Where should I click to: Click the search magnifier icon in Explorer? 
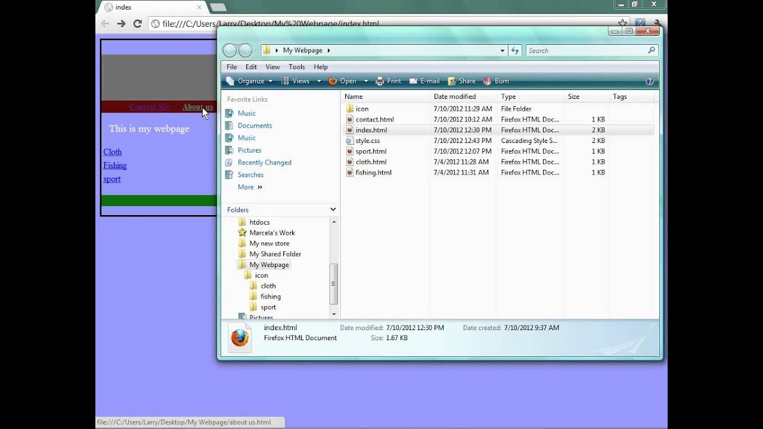pyautogui.click(x=652, y=51)
